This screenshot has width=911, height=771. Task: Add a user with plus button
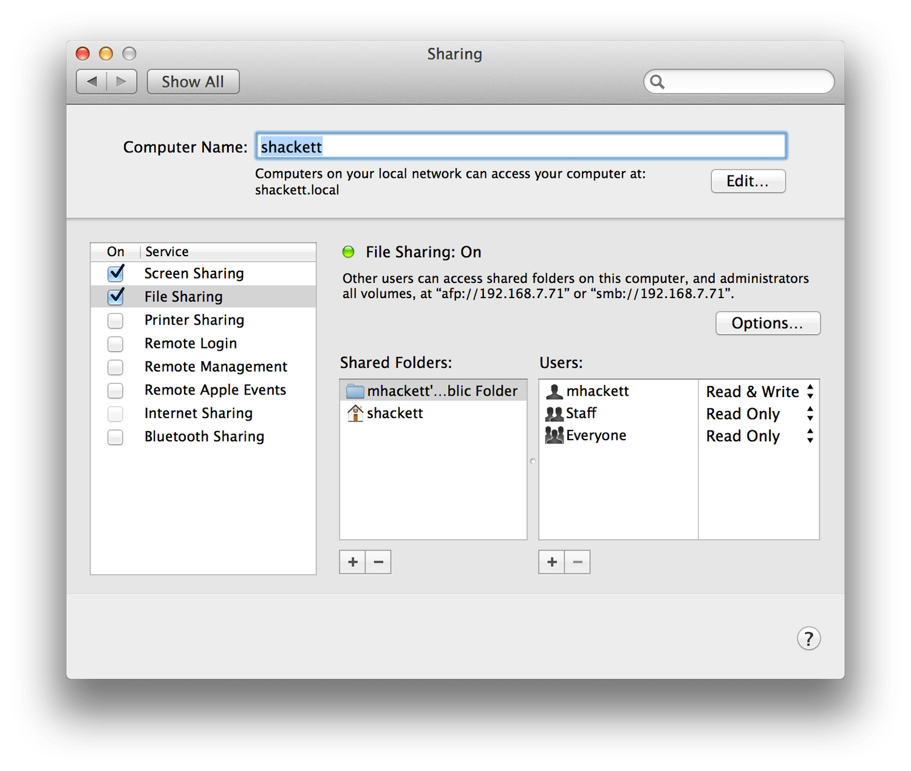[x=552, y=562]
